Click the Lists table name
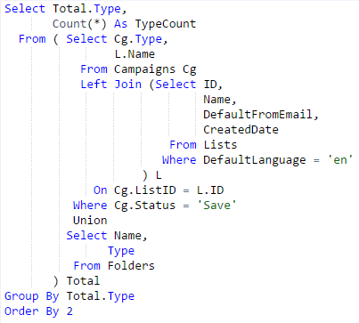 220,145
